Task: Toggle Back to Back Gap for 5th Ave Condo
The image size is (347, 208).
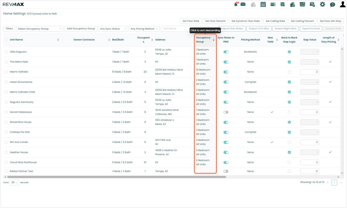Action: click(x=289, y=142)
